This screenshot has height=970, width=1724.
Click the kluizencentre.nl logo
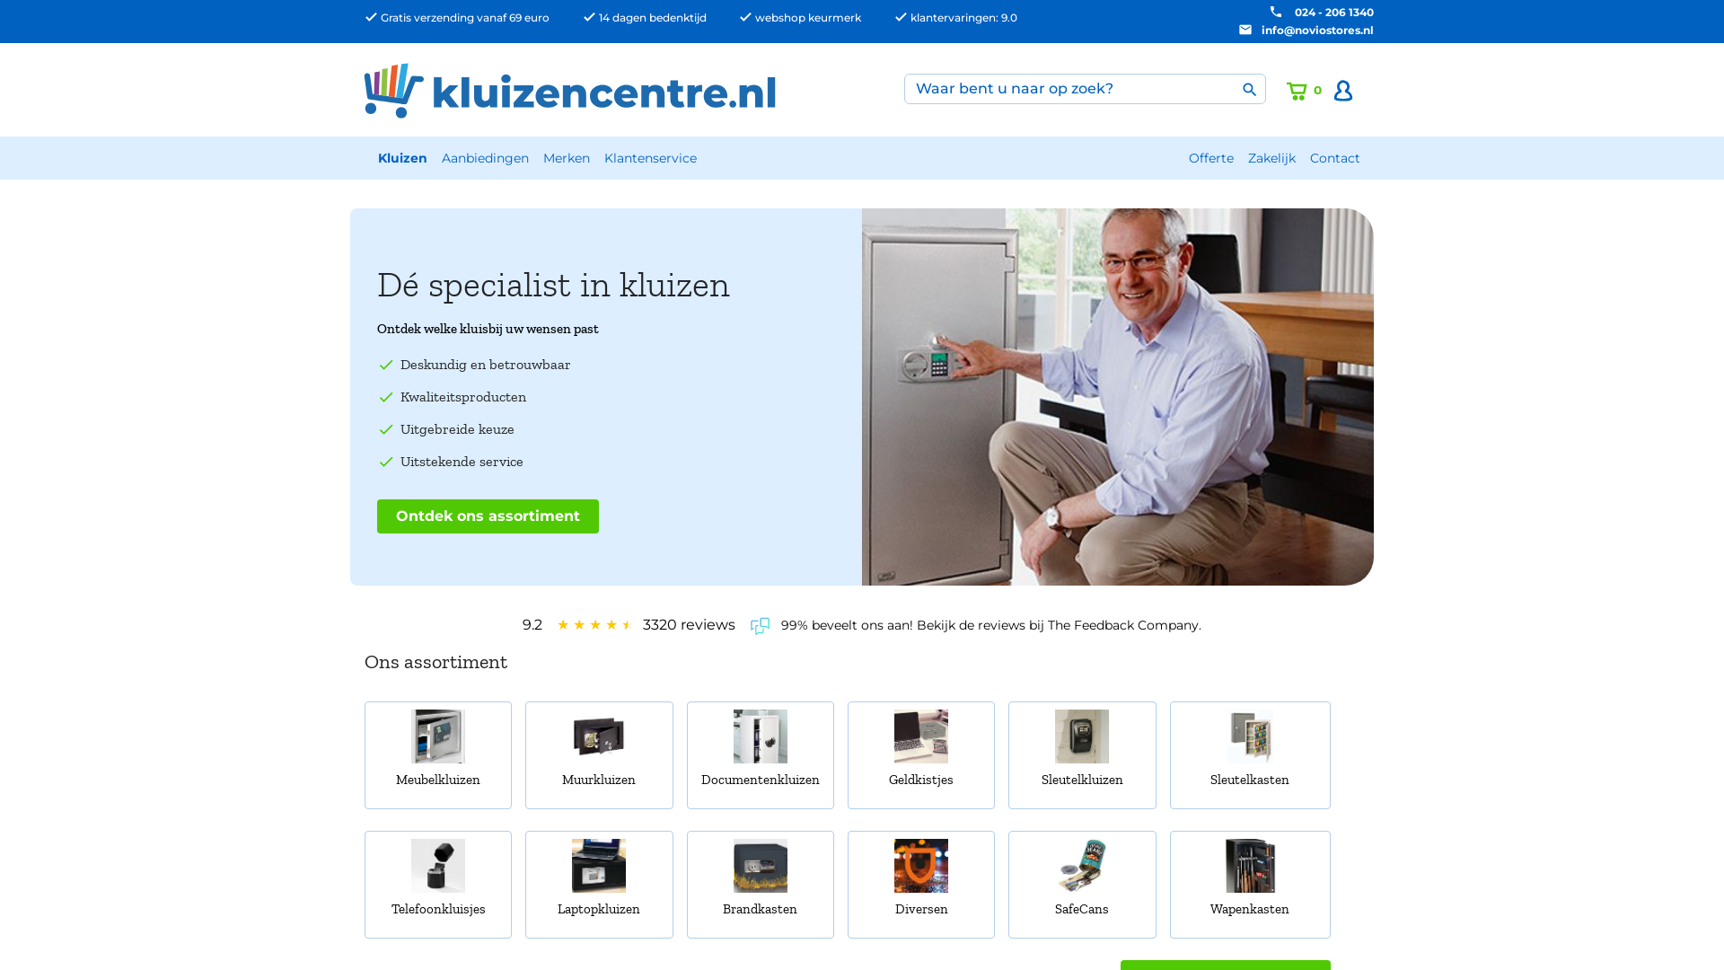tap(570, 91)
